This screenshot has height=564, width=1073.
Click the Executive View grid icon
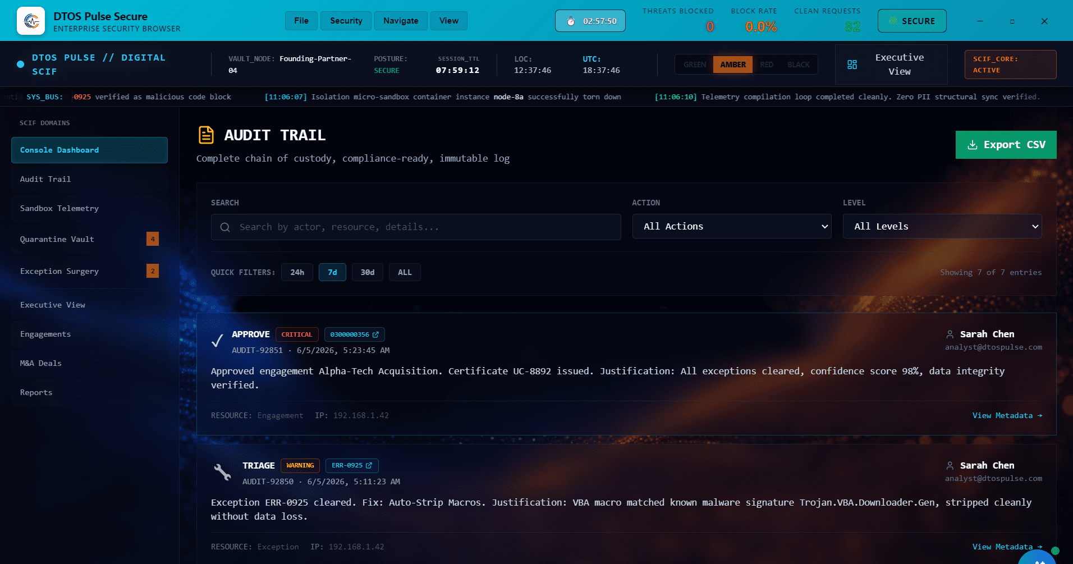pyautogui.click(x=852, y=65)
